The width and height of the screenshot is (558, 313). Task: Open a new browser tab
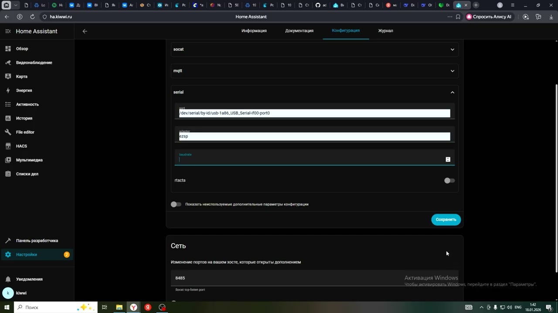tap(476, 5)
